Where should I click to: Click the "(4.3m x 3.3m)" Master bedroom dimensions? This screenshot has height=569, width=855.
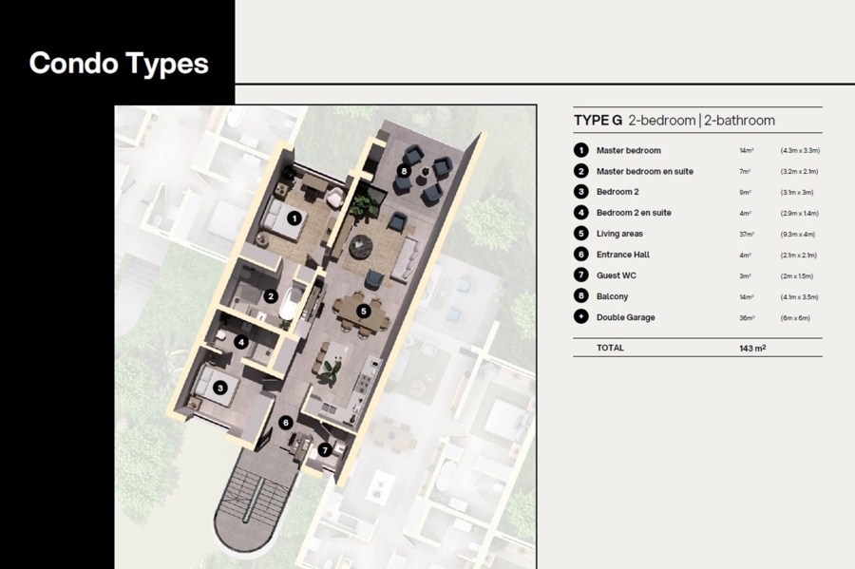click(800, 150)
